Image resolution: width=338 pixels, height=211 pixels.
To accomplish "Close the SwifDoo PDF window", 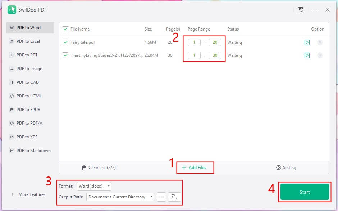I will click(x=328, y=10).
